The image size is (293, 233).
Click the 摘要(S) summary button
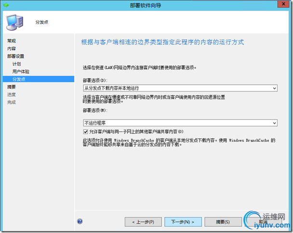[x=223, y=222]
